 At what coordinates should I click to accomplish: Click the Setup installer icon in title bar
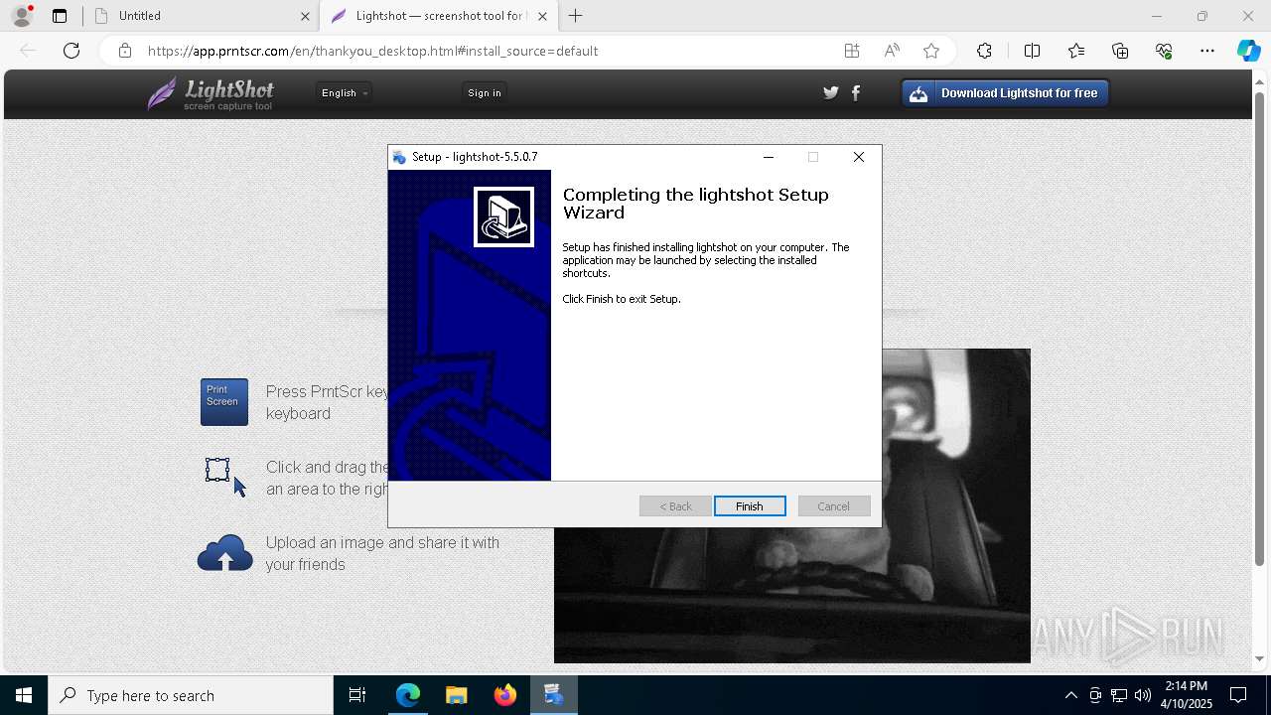coord(399,157)
